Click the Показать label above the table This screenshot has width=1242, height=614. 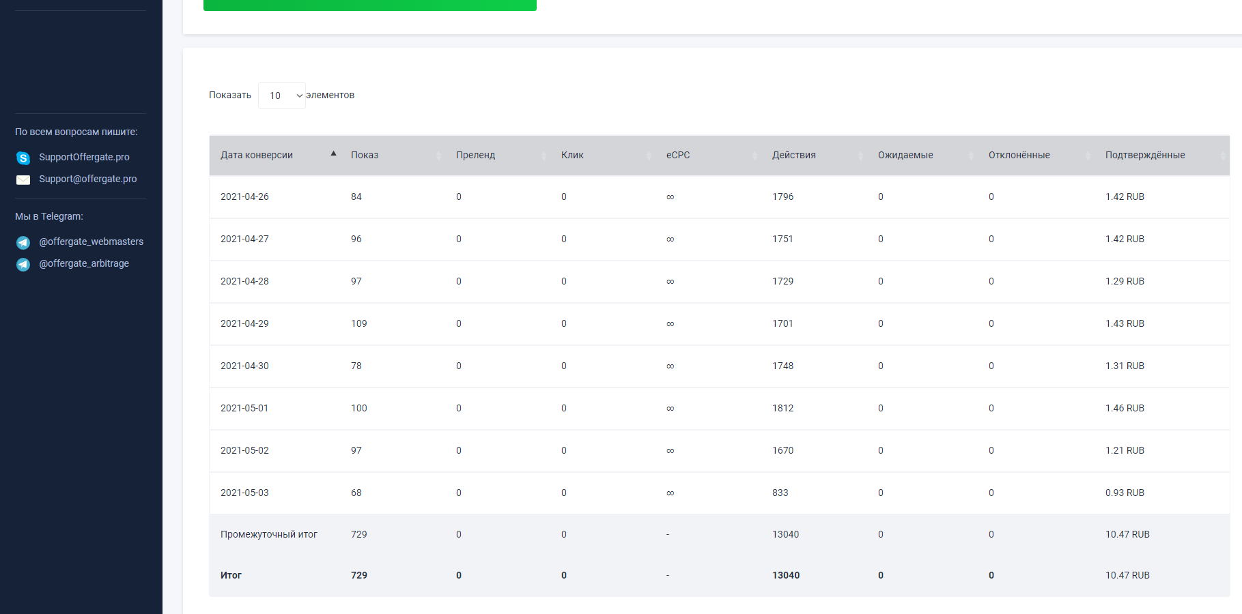pos(230,95)
